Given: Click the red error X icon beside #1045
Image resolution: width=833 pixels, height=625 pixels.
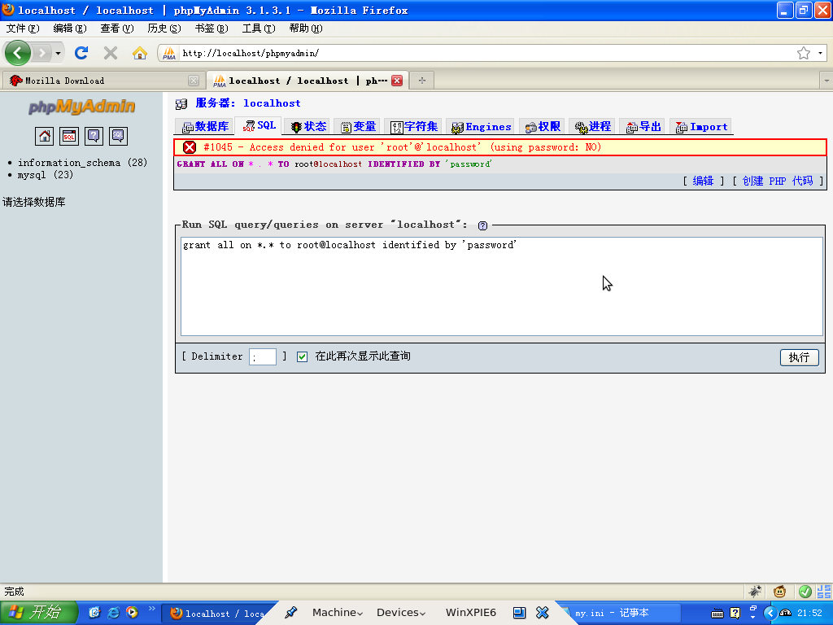Looking at the screenshot, I should [189, 147].
